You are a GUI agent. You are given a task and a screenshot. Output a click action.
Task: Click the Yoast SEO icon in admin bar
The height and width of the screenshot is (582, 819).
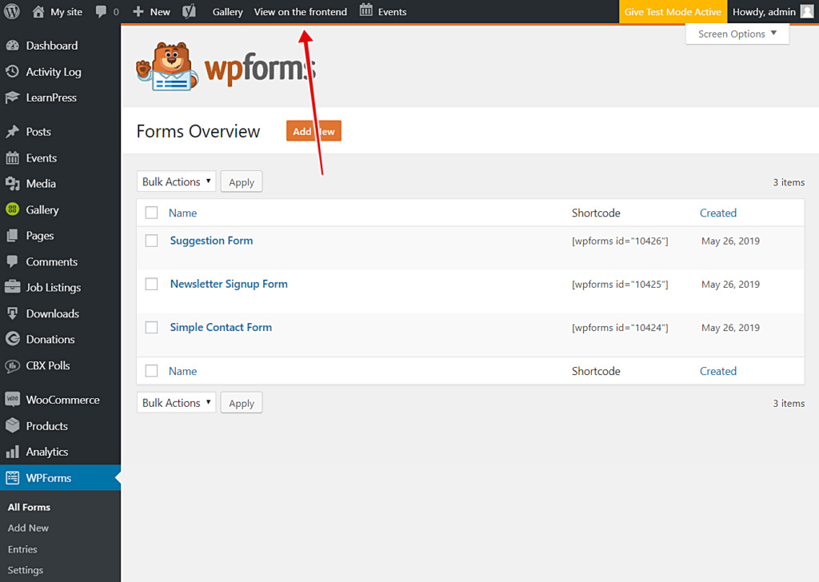click(189, 11)
